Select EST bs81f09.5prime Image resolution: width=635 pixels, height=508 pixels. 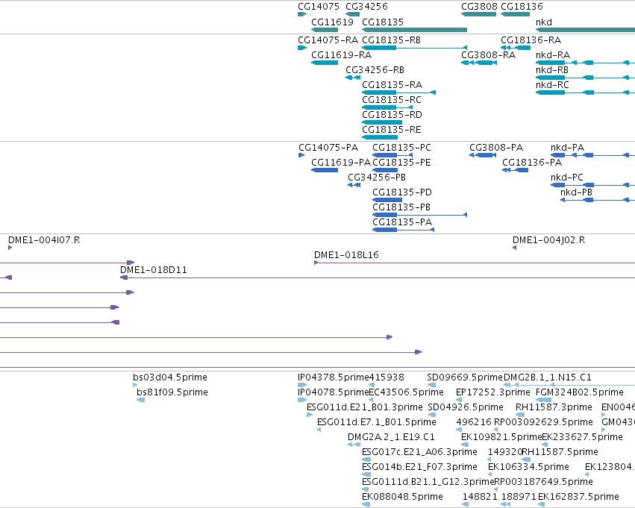pyautogui.click(x=172, y=392)
